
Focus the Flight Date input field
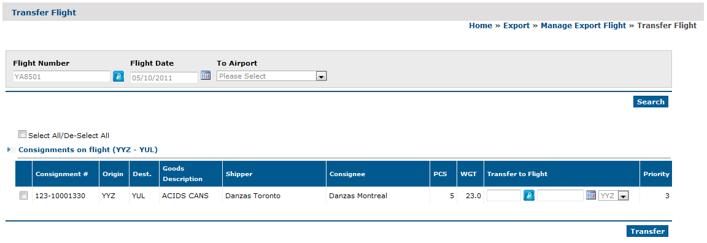click(164, 77)
